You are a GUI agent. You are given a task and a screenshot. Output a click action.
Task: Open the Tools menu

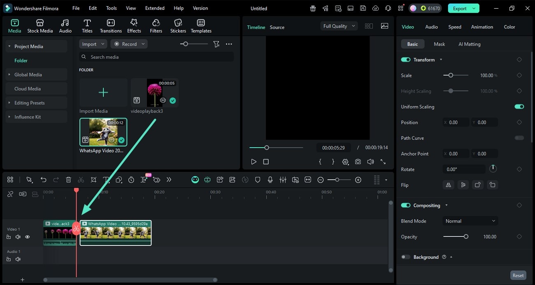pos(110,8)
